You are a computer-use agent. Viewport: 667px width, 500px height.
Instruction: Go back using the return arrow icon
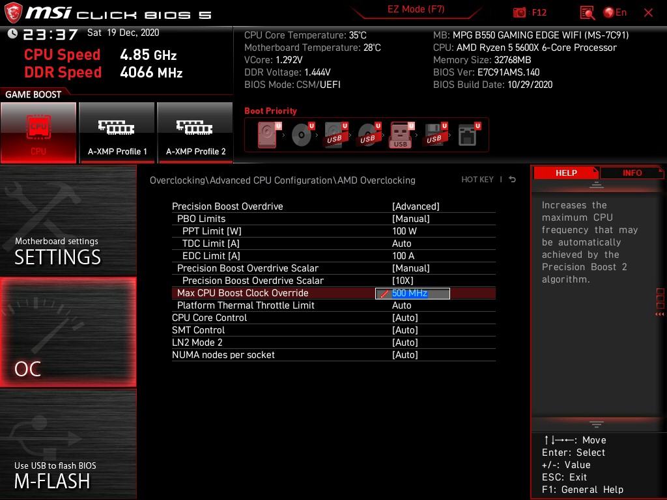(x=513, y=180)
